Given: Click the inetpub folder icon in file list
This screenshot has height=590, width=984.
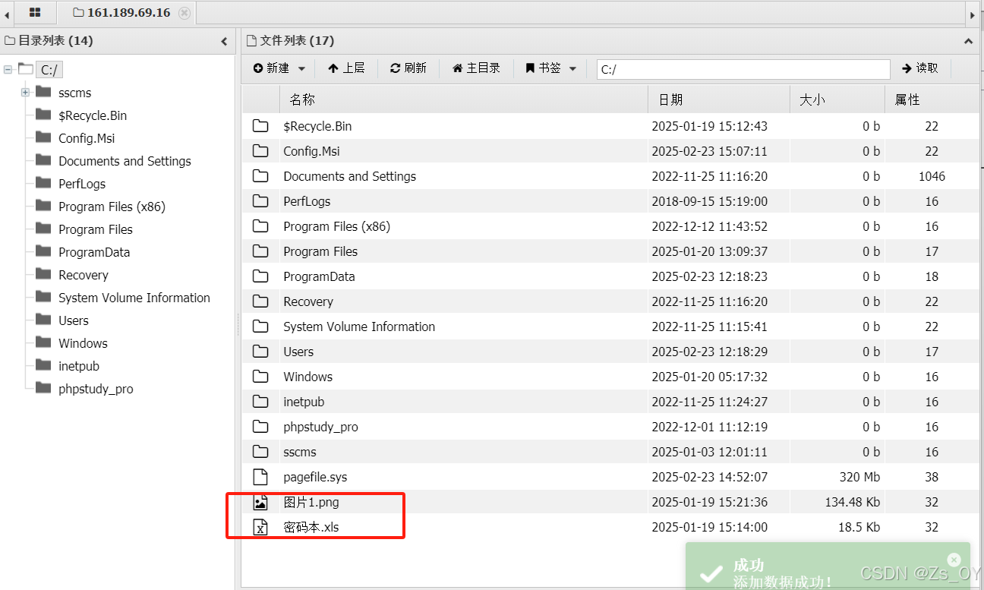Looking at the screenshot, I should [260, 402].
